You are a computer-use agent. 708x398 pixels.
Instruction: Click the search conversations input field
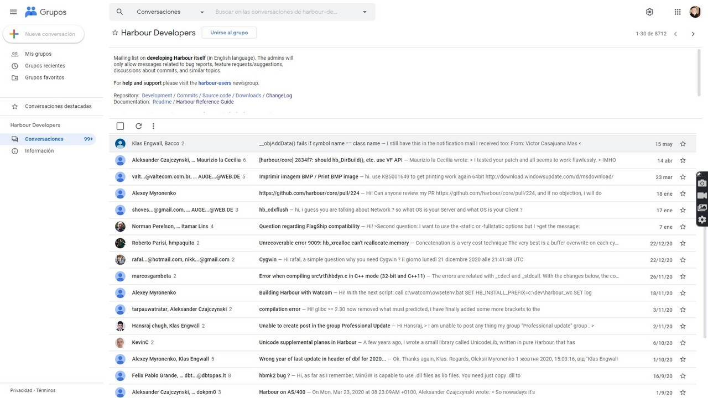click(277, 12)
